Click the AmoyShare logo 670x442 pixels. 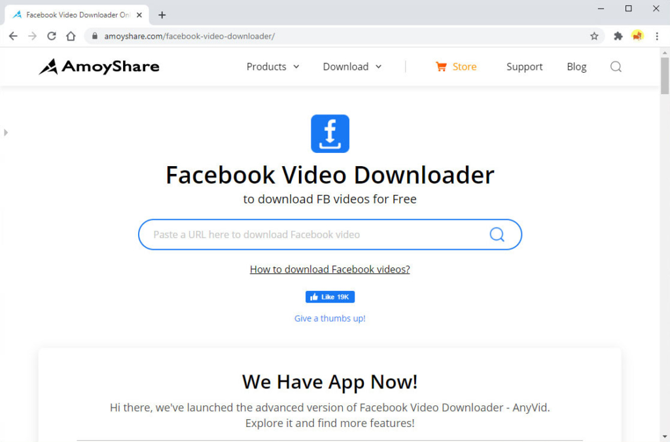pyautogui.click(x=99, y=67)
